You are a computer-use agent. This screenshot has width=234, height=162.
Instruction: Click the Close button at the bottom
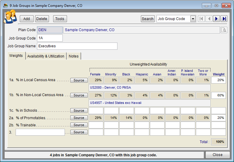click(x=217, y=155)
